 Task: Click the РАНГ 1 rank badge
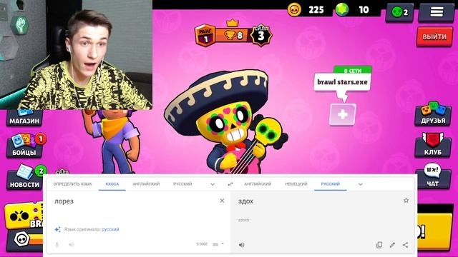coord(205,36)
